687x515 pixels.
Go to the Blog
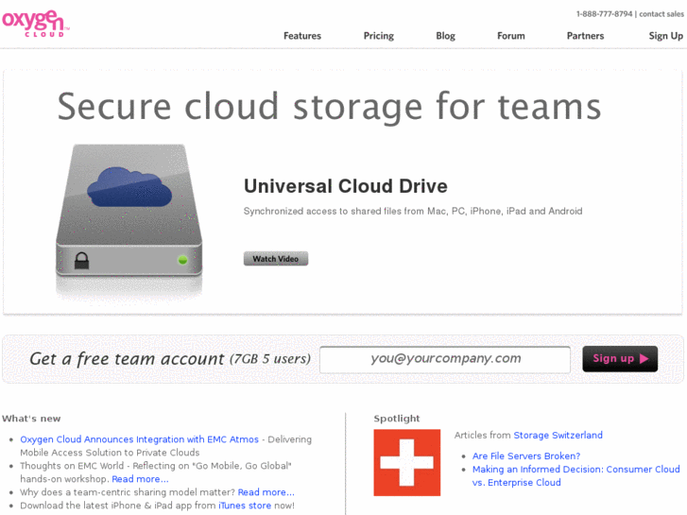coord(446,36)
